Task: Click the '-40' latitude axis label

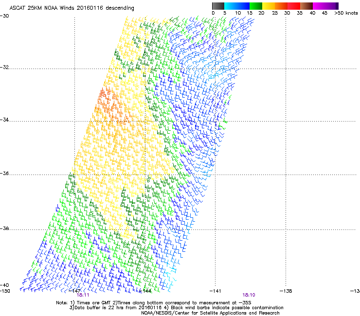Action: pos(4,285)
